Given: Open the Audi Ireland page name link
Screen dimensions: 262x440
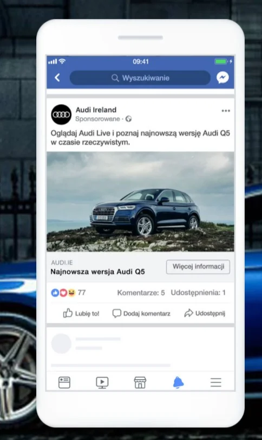Looking at the screenshot, I should coord(96,110).
